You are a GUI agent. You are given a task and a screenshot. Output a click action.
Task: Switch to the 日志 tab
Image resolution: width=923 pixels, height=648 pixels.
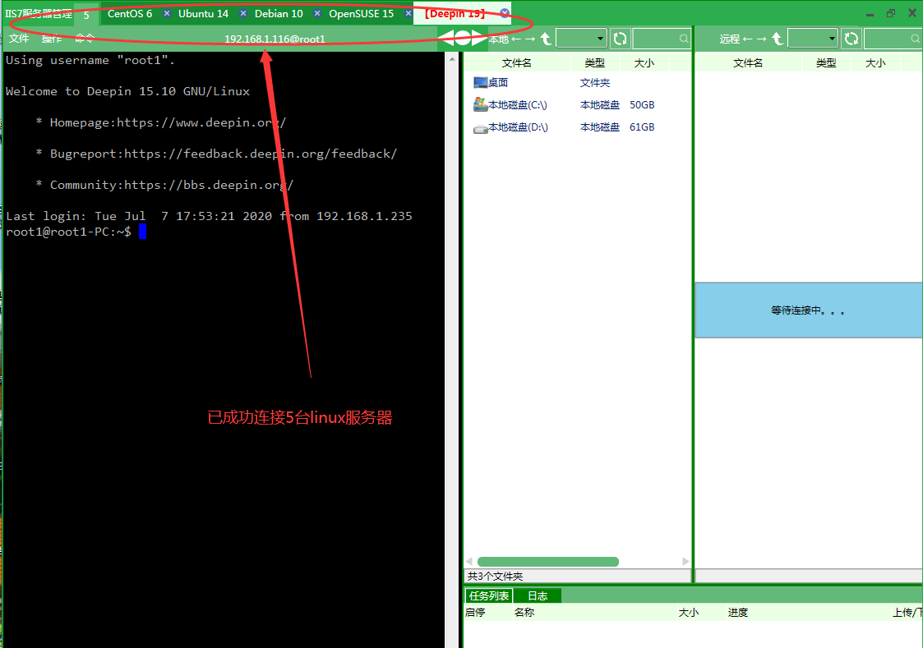click(538, 595)
